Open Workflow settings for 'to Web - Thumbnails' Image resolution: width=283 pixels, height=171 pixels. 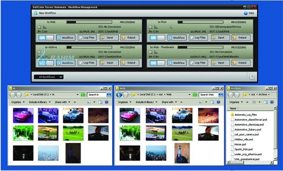tap(177, 63)
